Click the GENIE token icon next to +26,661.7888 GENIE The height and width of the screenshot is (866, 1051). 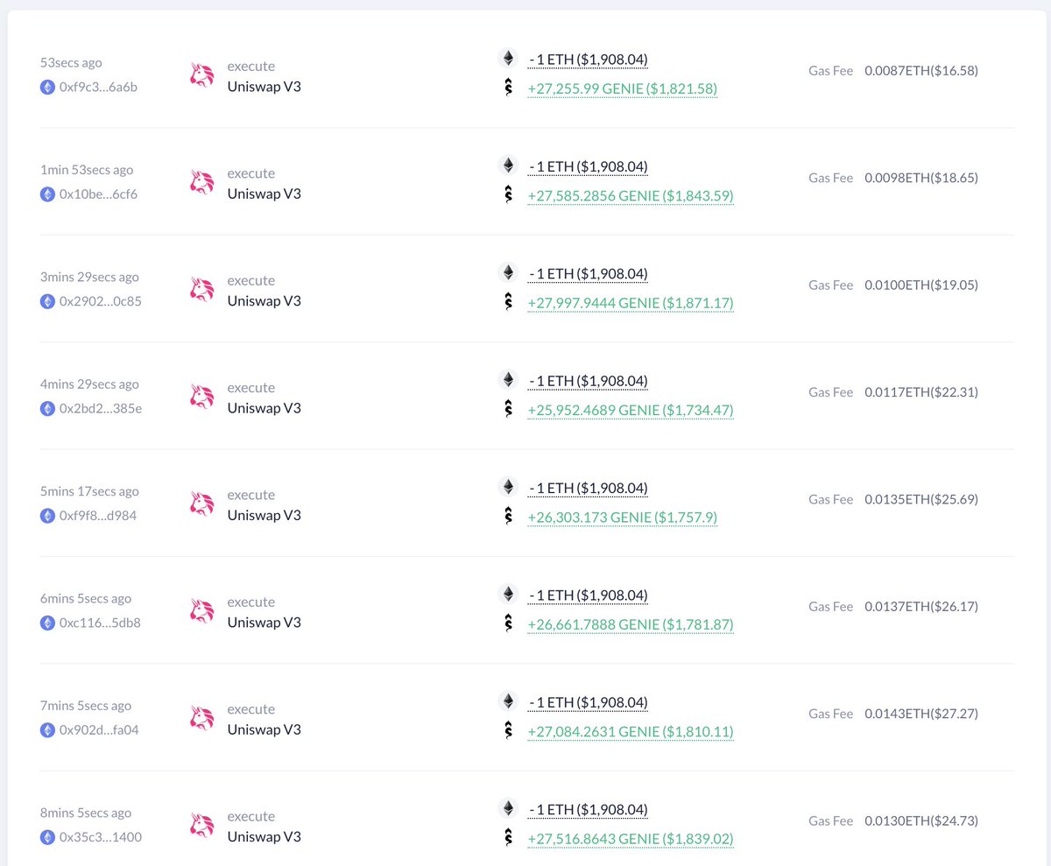click(x=508, y=623)
